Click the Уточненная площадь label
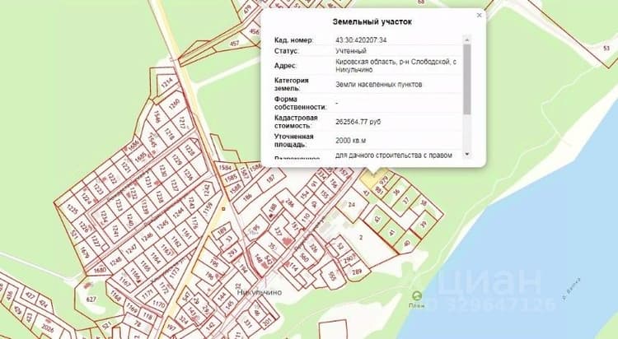 click(294, 140)
